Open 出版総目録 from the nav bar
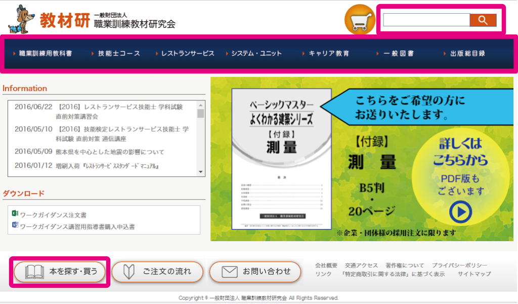 pos(467,53)
